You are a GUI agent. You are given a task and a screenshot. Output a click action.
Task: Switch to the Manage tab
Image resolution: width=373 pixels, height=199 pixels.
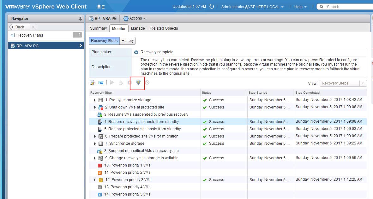pyautogui.click(x=138, y=28)
